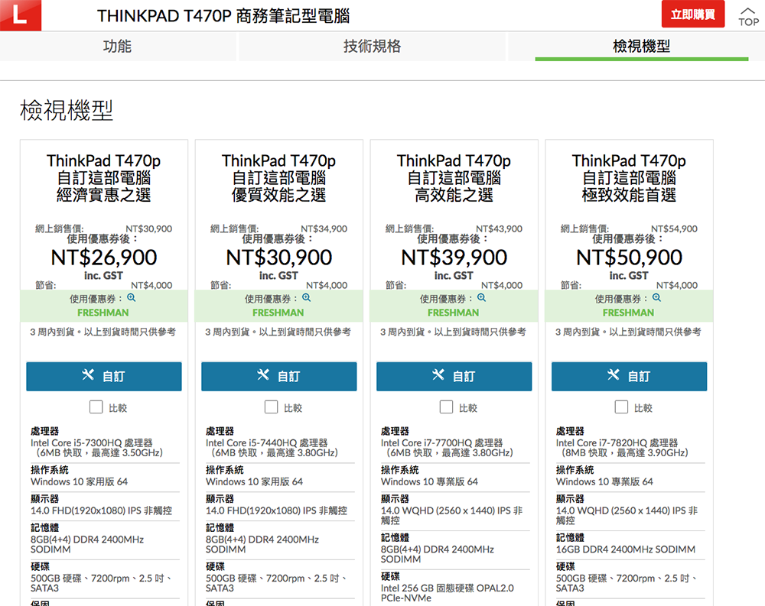The height and width of the screenshot is (606, 765).
Task: Click Windows 10 專業版 64 in third card
Action: (429, 481)
